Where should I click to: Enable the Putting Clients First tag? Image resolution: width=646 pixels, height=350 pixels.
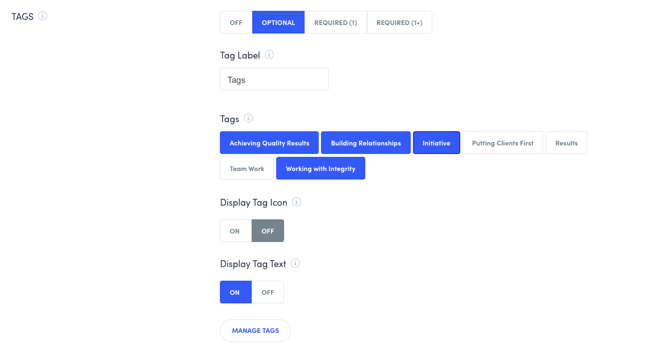point(503,143)
